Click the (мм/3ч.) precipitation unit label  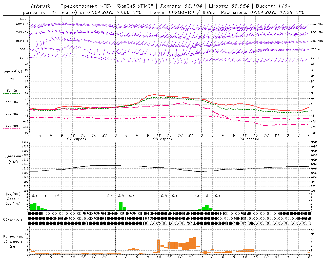point(13,194)
